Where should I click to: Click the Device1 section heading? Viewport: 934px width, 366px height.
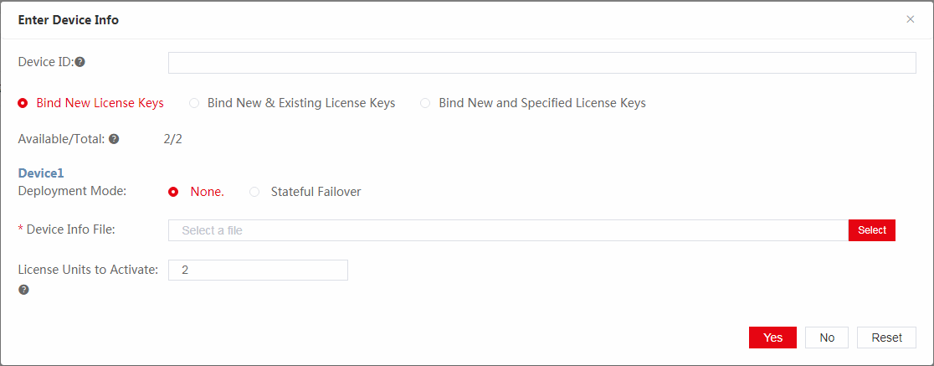[41, 173]
